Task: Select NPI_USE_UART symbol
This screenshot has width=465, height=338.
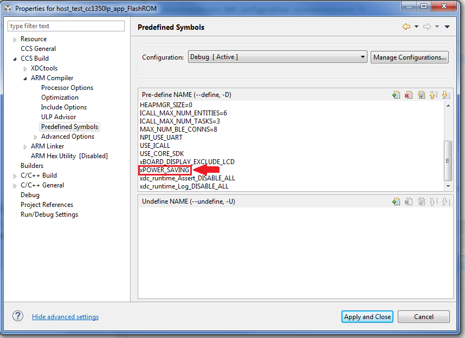Action: pyautogui.click(x=161, y=138)
